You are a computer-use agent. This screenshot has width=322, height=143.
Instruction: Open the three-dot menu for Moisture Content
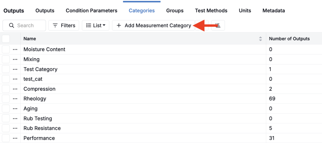(15, 50)
